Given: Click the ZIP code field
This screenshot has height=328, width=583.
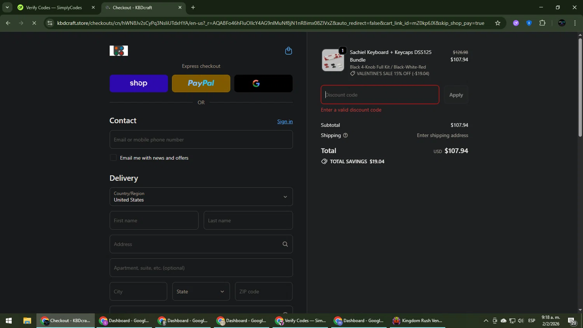Looking at the screenshot, I should (264, 291).
